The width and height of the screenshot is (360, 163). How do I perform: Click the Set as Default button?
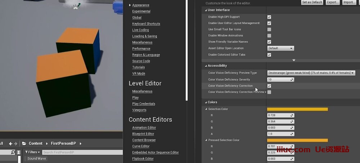point(312,2)
